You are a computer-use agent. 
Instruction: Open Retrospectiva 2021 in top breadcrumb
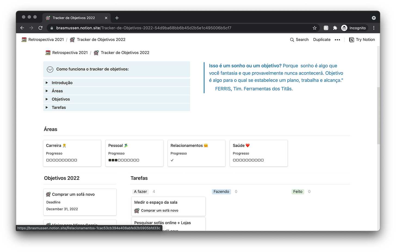click(43, 40)
